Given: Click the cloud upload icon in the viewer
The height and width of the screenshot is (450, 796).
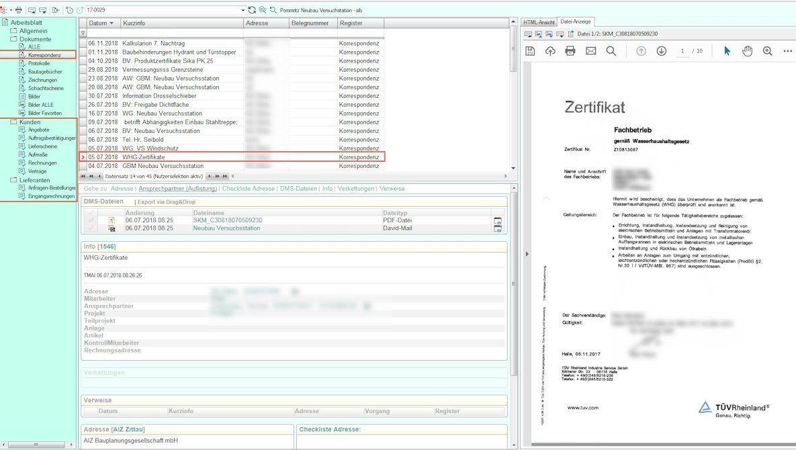Looking at the screenshot, I should tap(550, 51).
